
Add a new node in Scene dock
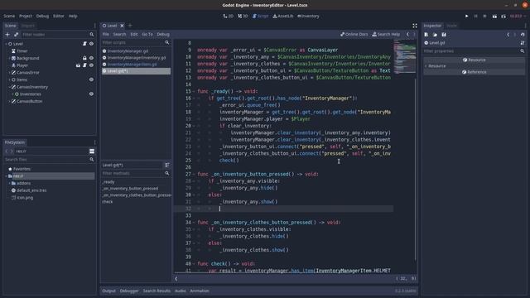[7, 35]
